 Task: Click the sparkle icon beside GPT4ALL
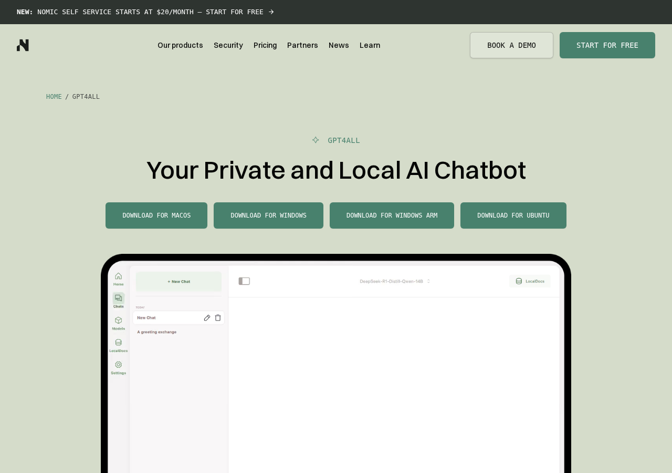pos(316,140)
